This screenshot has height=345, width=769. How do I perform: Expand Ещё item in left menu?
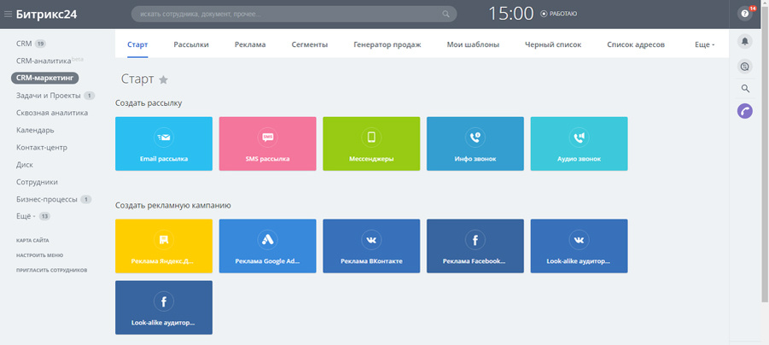pyautogui.click(x=26, y=216)
